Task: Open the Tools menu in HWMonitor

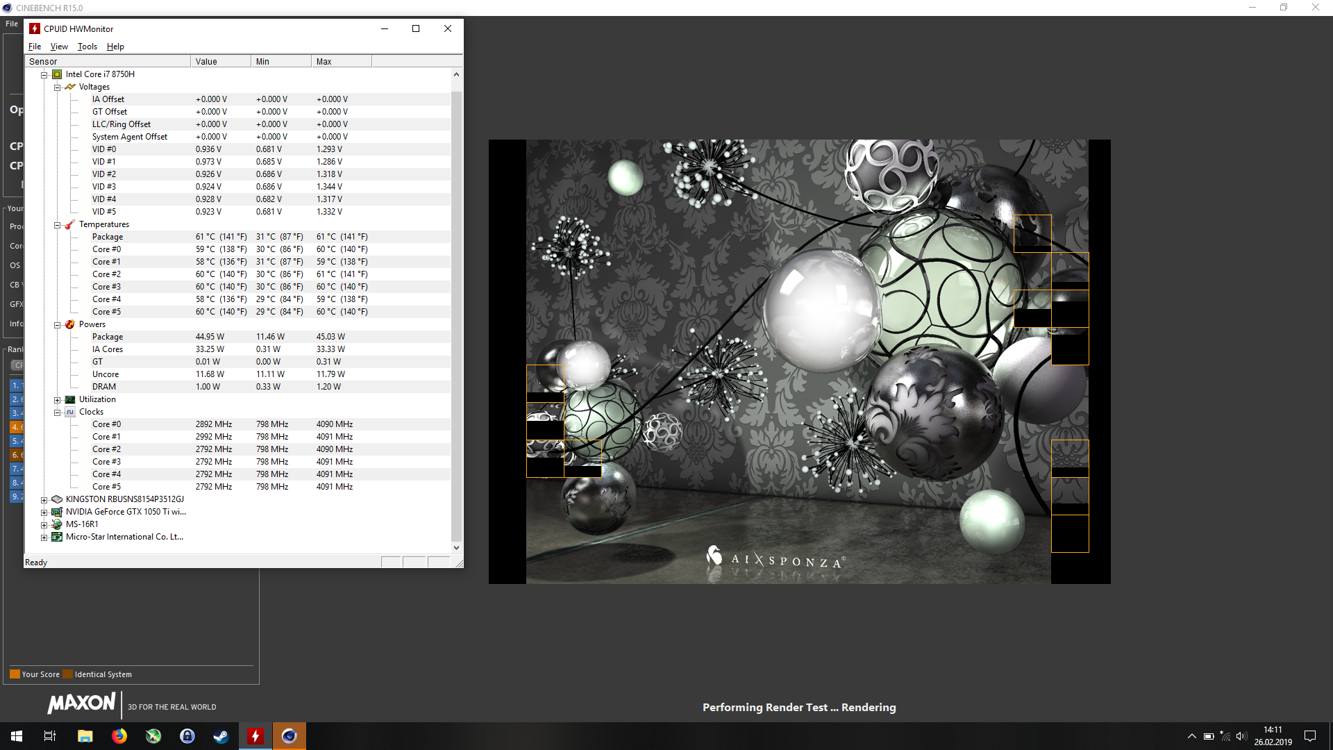Action: pyautogui.click(x=87, y=47)
